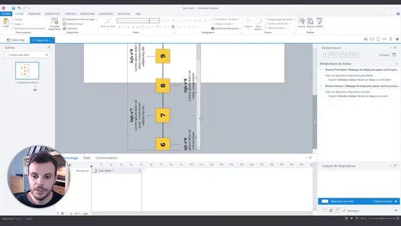Image resolution: width=401 pixels, height=226 pixels.
Task: Expand Orientation du texte dropdown
Action: [239, 19]
